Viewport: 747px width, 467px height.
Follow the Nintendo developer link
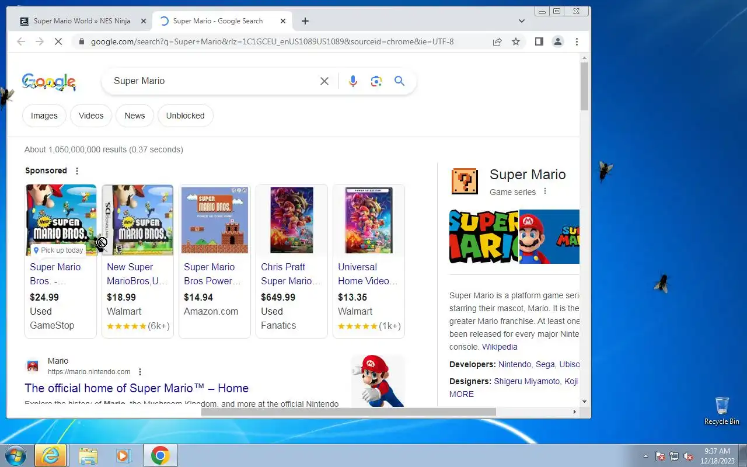pyautogui.click(x=515, y=364)
